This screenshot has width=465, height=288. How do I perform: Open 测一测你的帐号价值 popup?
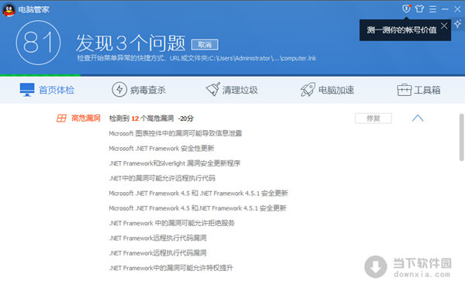coord(401,30)
